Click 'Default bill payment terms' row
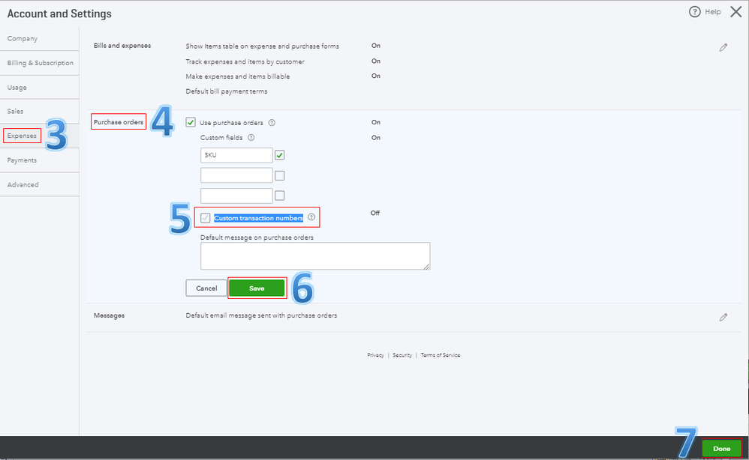This screenshot has width=749, height=460. point(227,91)
